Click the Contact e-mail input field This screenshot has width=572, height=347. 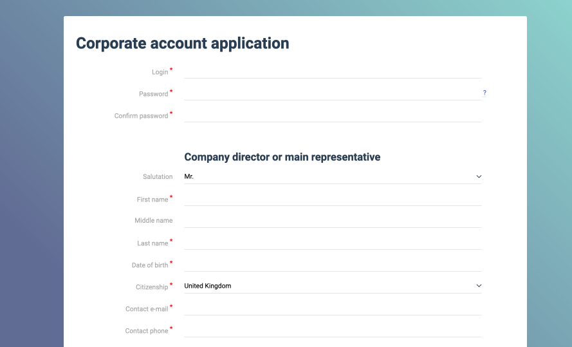pyautogui.click(x=333, y=308)
